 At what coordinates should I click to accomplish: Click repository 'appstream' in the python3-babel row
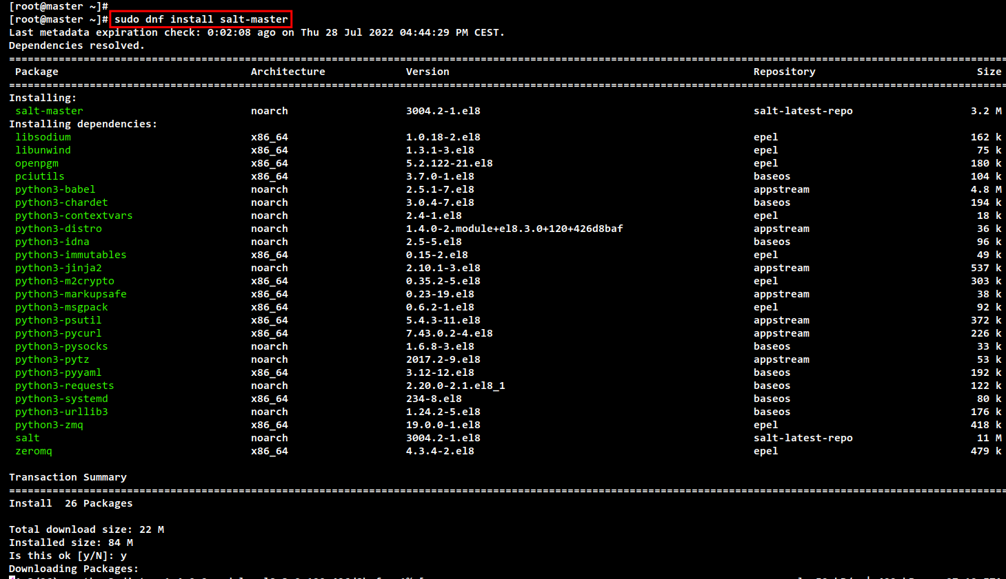[781, 189]
